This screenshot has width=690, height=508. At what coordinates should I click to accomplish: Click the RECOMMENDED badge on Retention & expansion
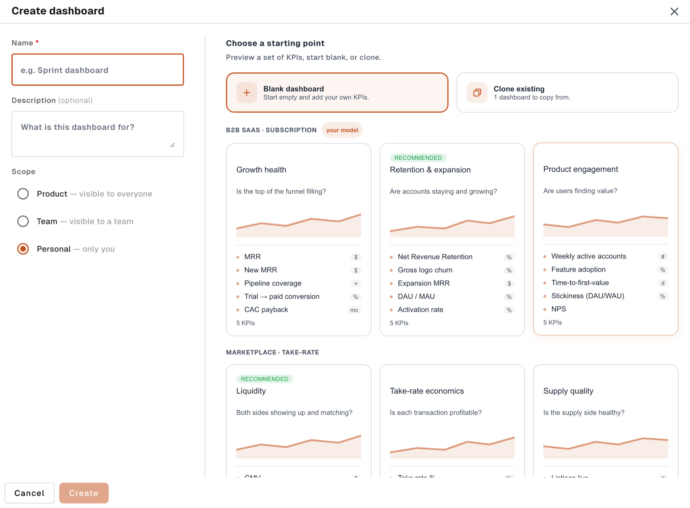tap(418, 158)
